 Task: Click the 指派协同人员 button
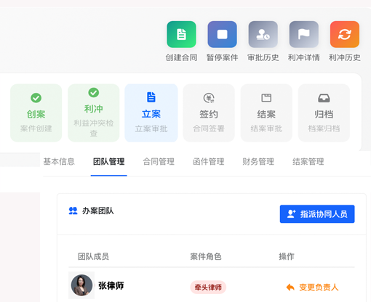[317, 214]
